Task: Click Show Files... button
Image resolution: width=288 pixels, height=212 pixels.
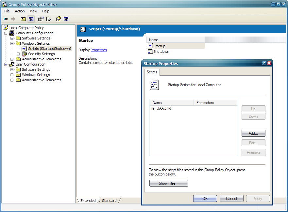Action: click(169, 183)
